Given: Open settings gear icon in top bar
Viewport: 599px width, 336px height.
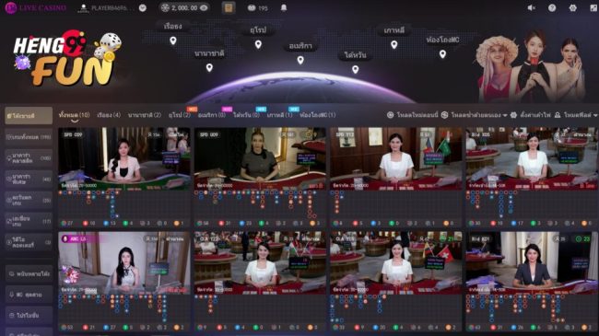Looking at the screenshot, I should pos(572,8).
